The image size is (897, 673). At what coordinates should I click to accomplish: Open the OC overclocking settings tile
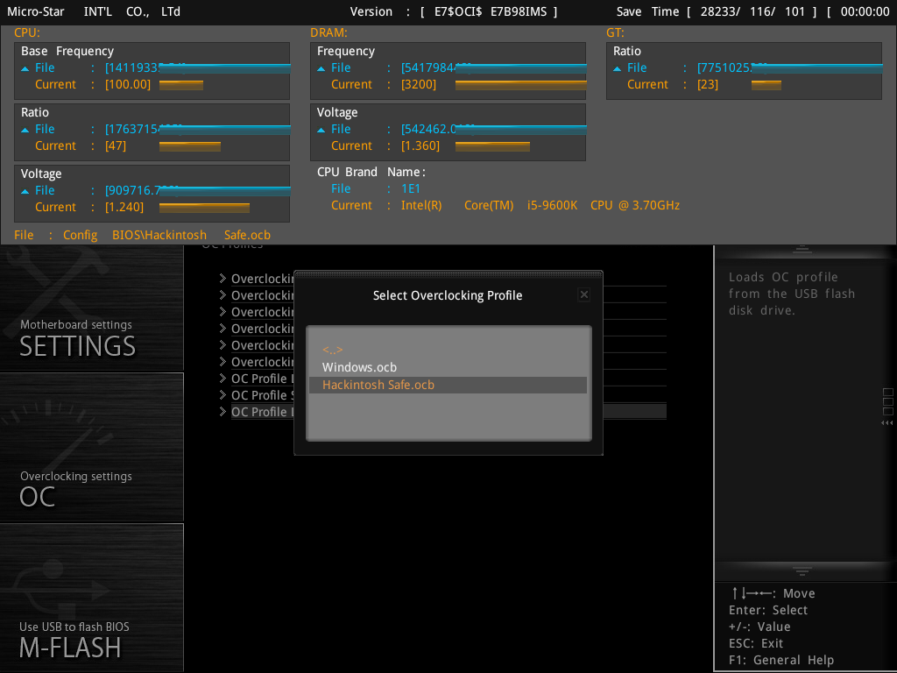click(91, 448)
